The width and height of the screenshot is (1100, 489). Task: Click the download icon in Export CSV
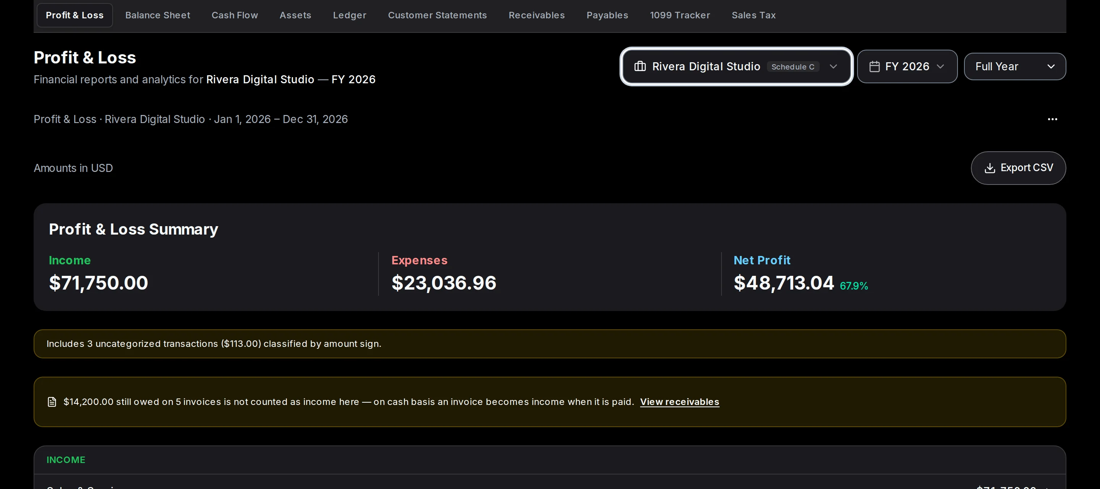click(x=989, y=168)
